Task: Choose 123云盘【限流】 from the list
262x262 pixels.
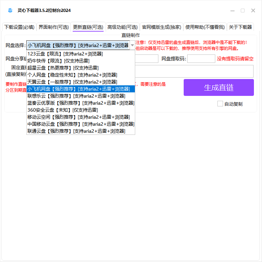Action: tap(81, 54)
